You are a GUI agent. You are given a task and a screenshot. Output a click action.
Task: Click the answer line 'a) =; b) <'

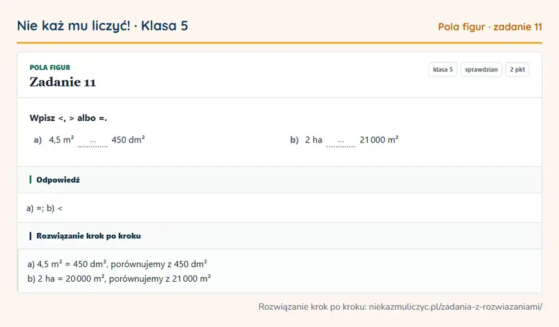click(x=44, y=208)
